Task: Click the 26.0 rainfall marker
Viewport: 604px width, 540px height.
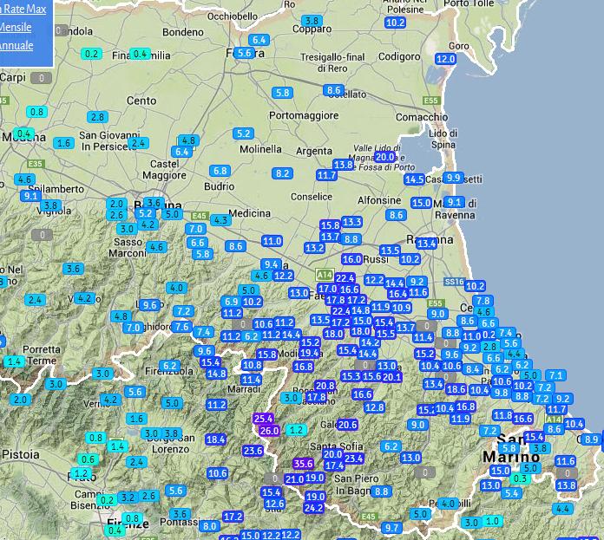Action: pos(269,431)
